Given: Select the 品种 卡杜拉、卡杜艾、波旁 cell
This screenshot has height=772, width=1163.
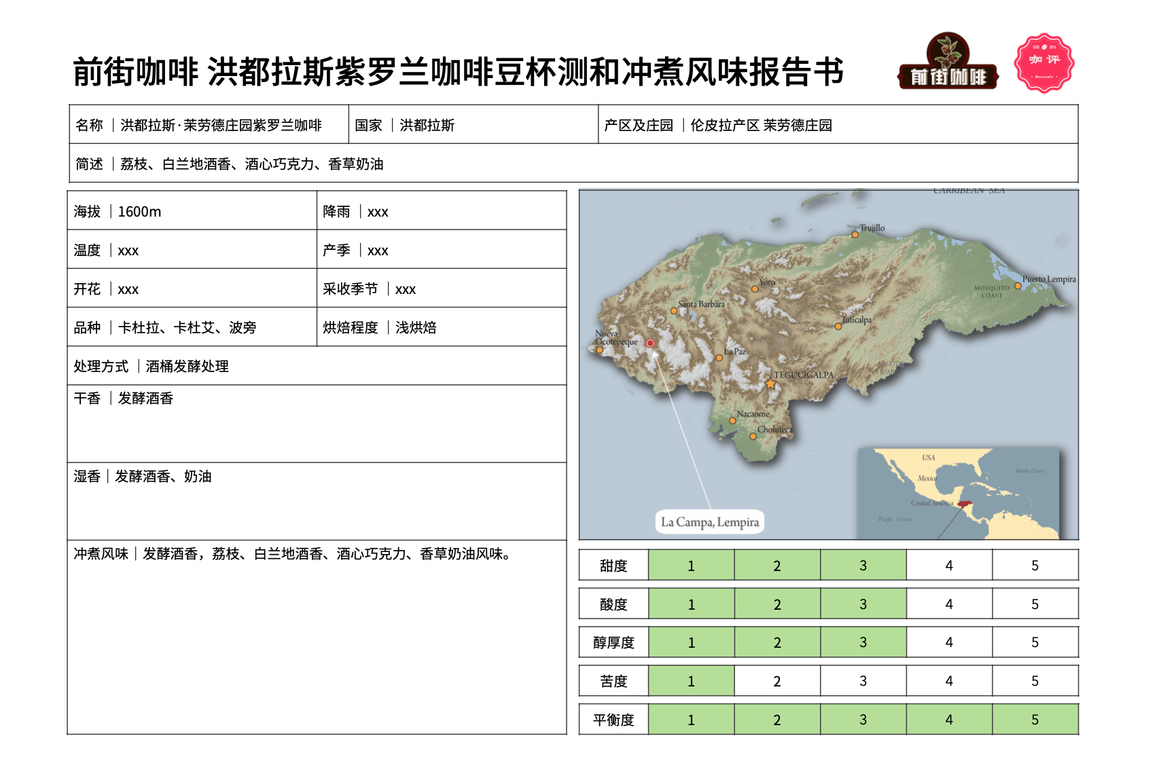Looking at the screenshot, I should tap(192, 327).
